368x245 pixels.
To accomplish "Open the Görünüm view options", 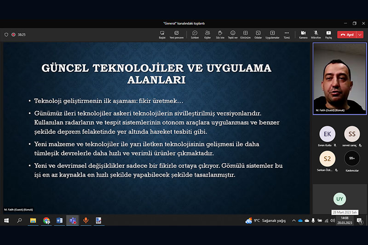I will pos(246,34).
